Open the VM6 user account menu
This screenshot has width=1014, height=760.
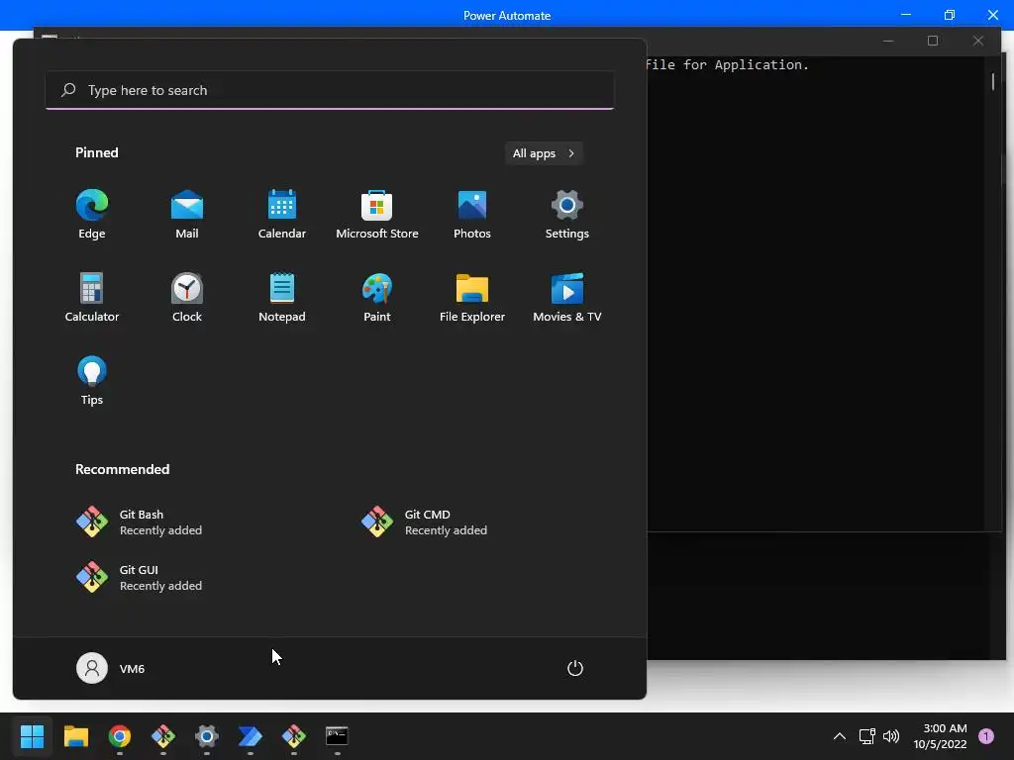click(x=111, y=668)
